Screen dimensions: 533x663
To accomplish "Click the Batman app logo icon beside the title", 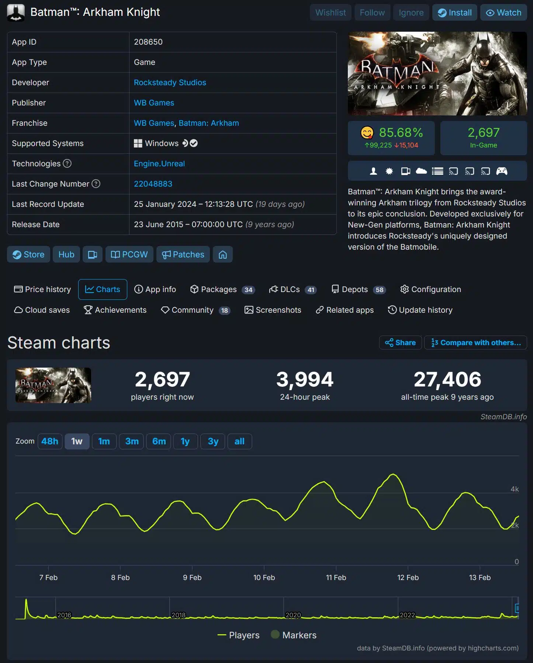I will [16, 13].
